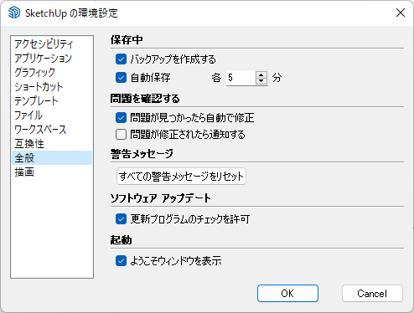Click the SketchUp logo icon in title bar

coord(14,13)
